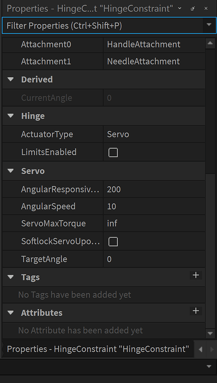The image size is (217, 383).
Task: Close the Properties panel
Action: click(x=206, y=8)
